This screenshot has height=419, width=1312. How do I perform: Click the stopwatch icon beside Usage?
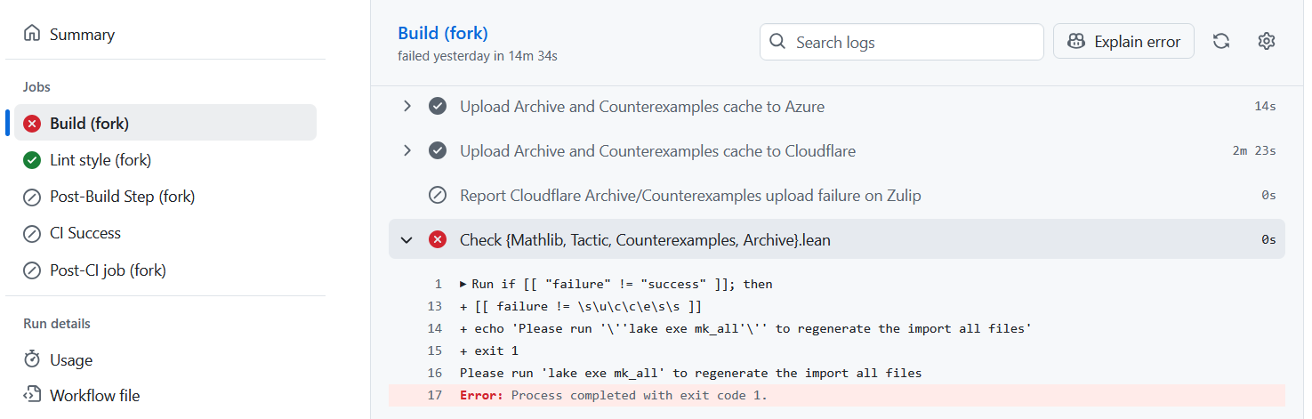(33, 360)
